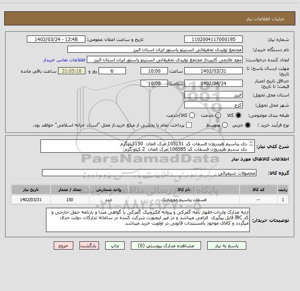Viewport: 300px width, 291px height.
Task: Click the announcement date field 1402/03/24 - 12:48
Action: pos(56,39)
